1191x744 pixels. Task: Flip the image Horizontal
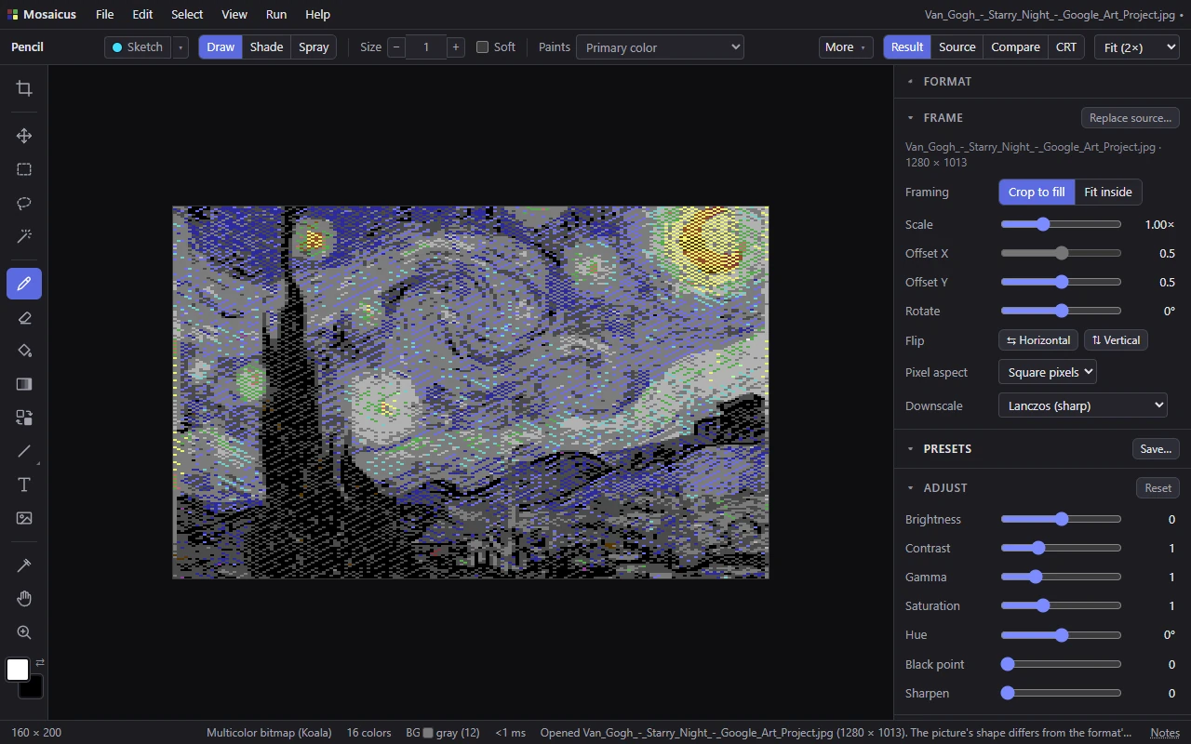click(x=1038, y=340)
